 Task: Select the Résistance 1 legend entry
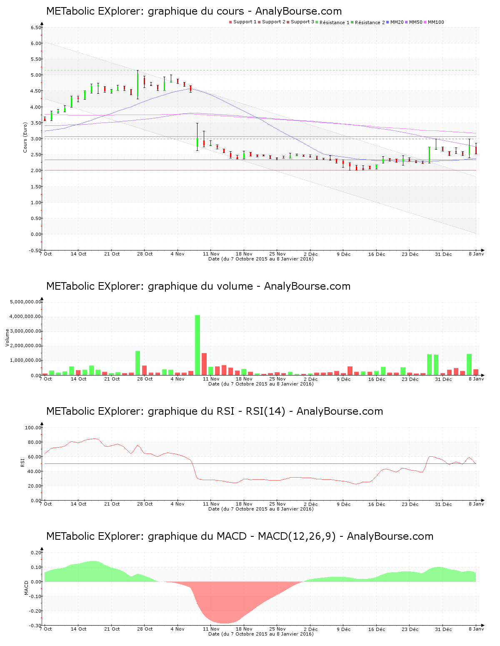pyautogui.click(x=332, y=22)
